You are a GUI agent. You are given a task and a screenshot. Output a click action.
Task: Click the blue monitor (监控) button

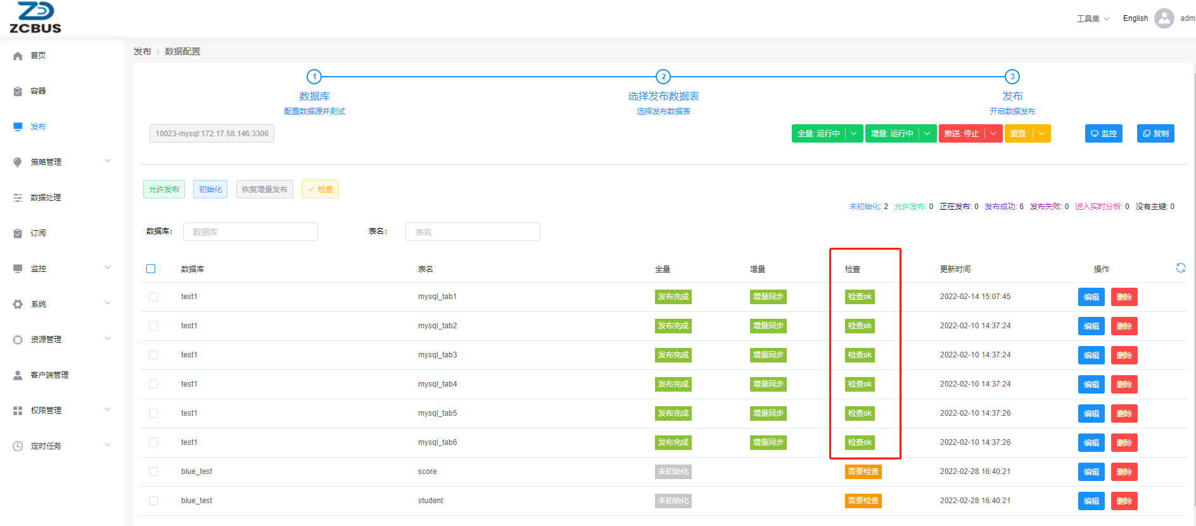1103,134
